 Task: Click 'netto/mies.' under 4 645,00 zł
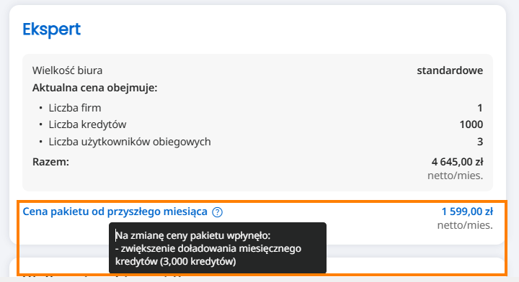tap(455, 176)
